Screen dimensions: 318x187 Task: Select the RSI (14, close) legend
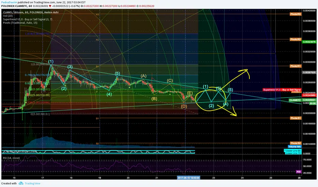point(11,158)
